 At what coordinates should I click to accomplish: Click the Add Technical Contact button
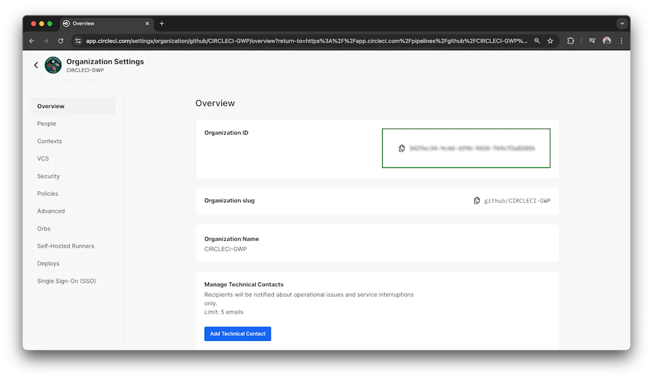tap(237, 333)
